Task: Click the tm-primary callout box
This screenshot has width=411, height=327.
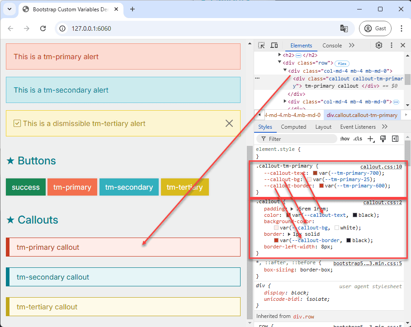Action: tap(123, 247)
